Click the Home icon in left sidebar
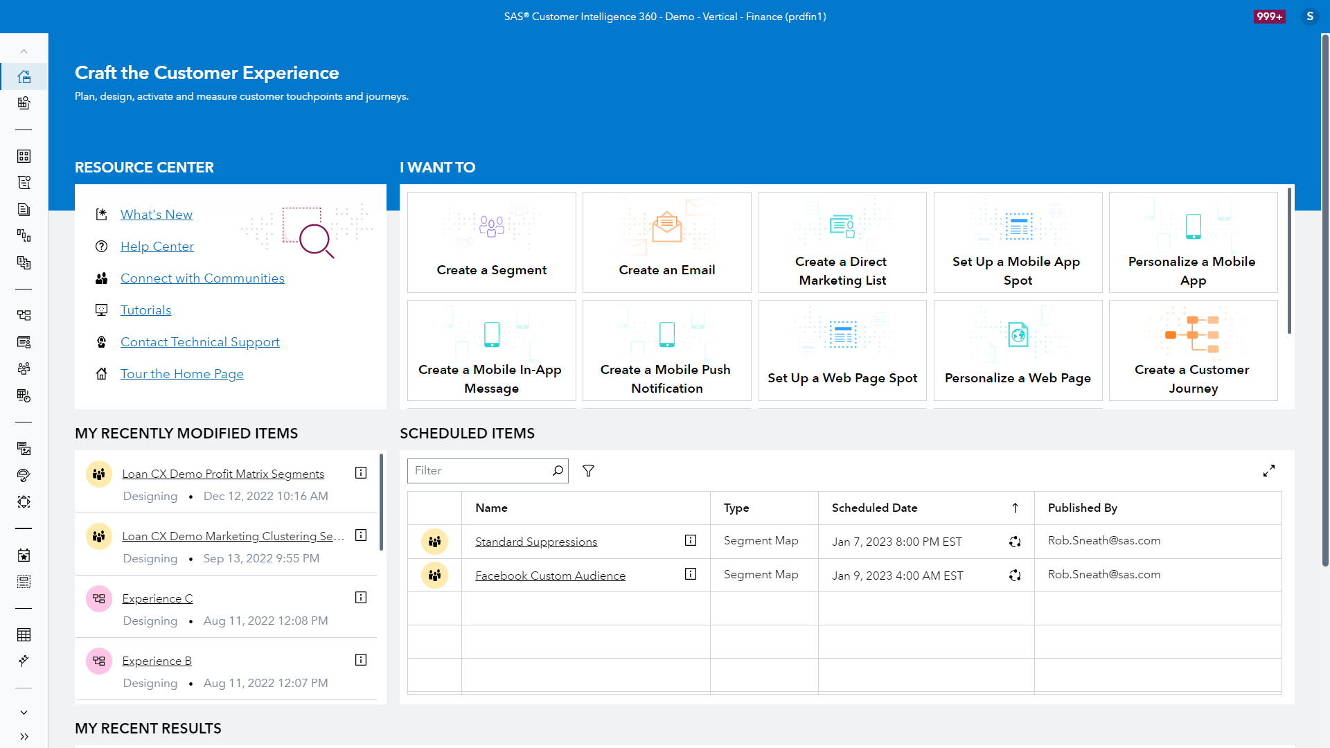This screenshot has height=748, width=1330. click(24, 77)
